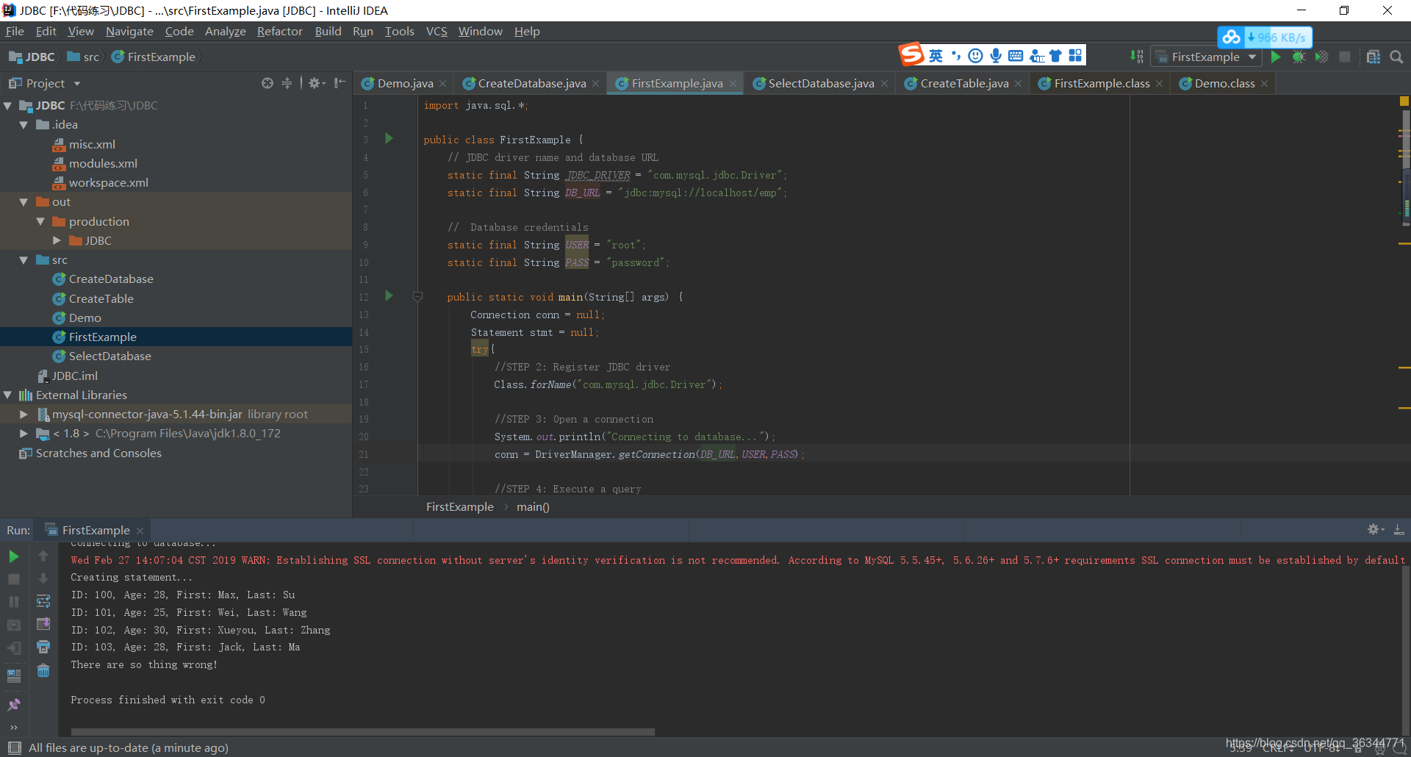Viewport: 1411px width, 757px height.
Task: Collapse the .idea folder
Action: [24, 125]
